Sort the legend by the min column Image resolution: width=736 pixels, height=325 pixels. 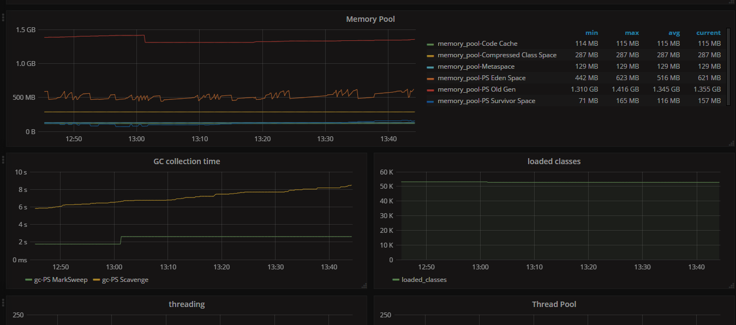coord(591,33)
